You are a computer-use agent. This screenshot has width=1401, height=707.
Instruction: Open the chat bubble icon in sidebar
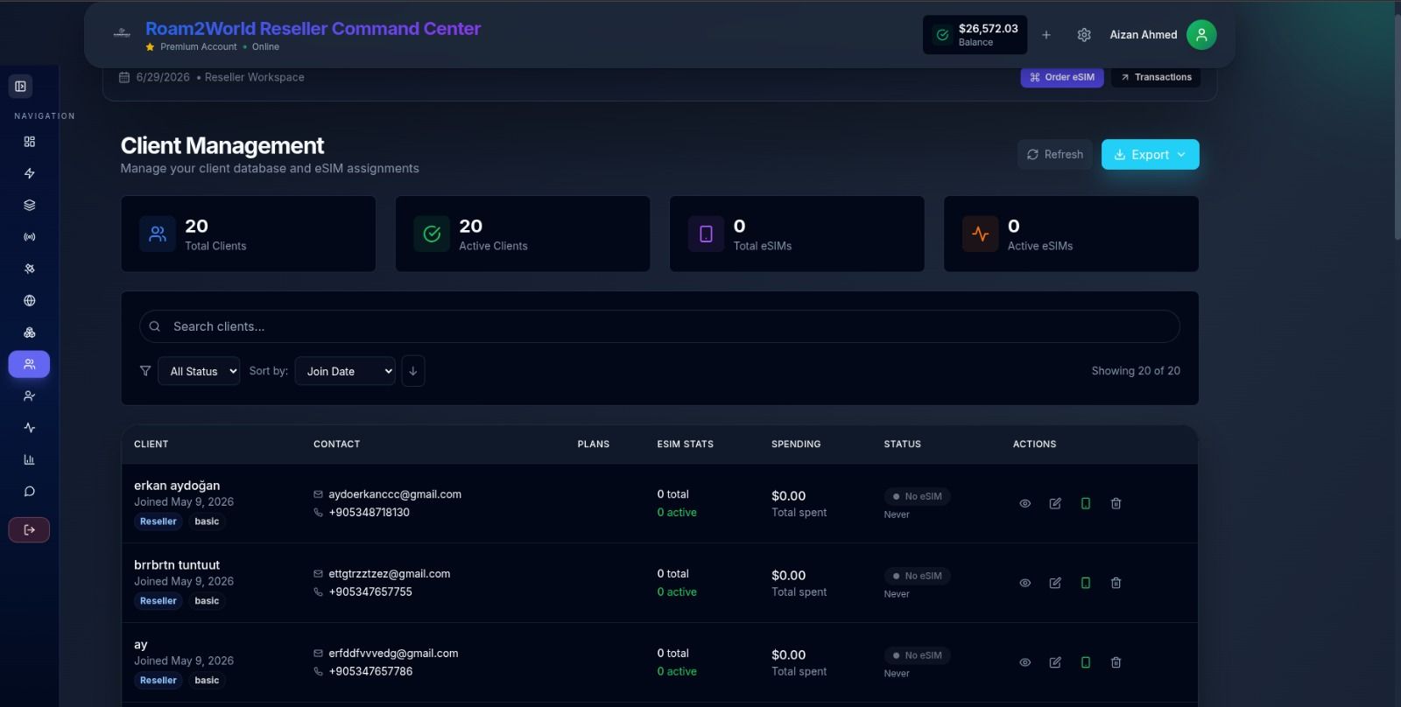30,492
